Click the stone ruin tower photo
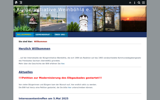160x100 pixels. click(x=106, y=19)
